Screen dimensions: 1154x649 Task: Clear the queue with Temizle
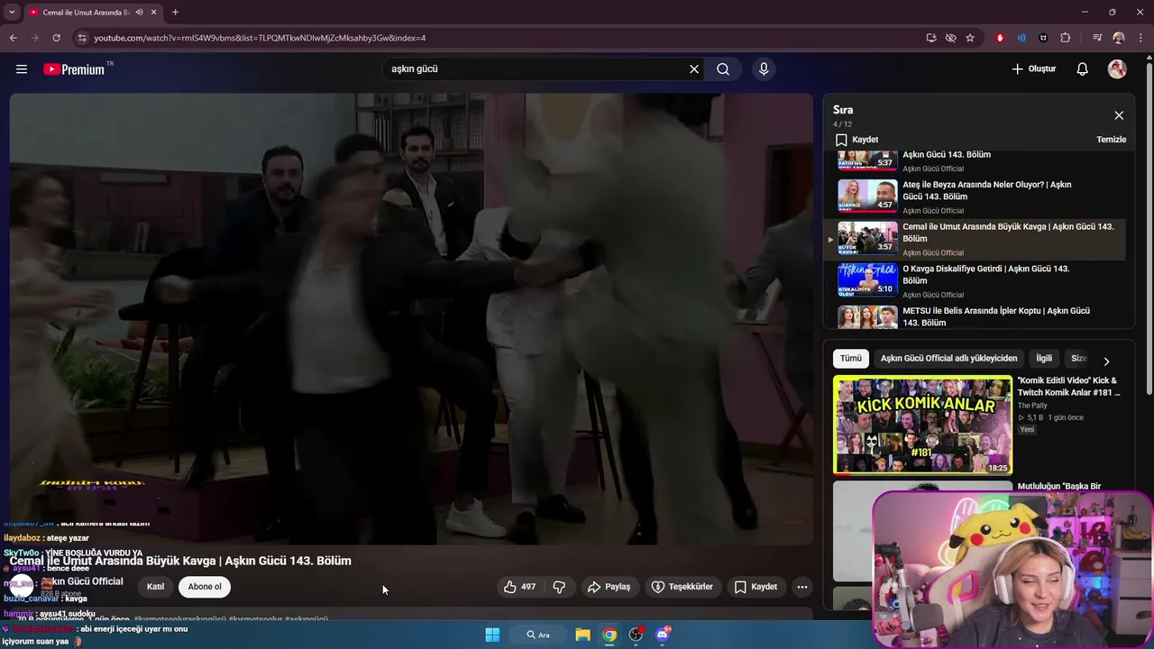1111,140
